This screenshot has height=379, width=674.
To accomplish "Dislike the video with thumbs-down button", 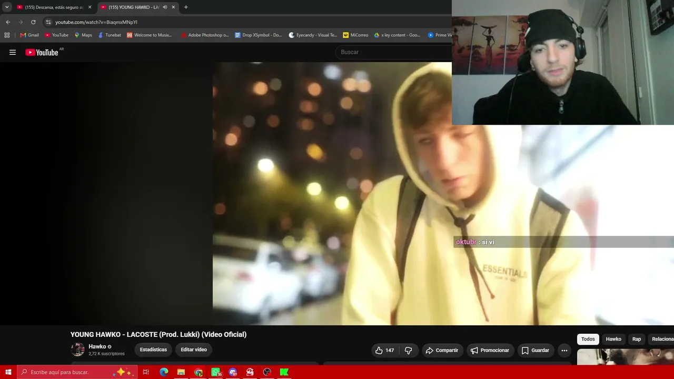I will [409, 350].
